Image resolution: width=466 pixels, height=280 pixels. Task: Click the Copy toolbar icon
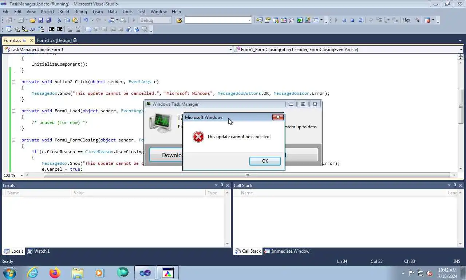67,20
